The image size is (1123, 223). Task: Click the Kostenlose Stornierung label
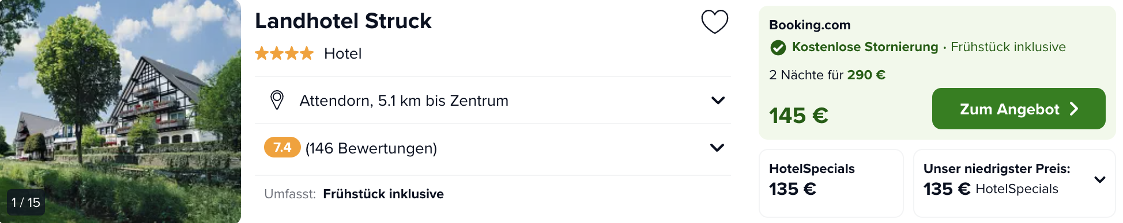click(865, 47)
